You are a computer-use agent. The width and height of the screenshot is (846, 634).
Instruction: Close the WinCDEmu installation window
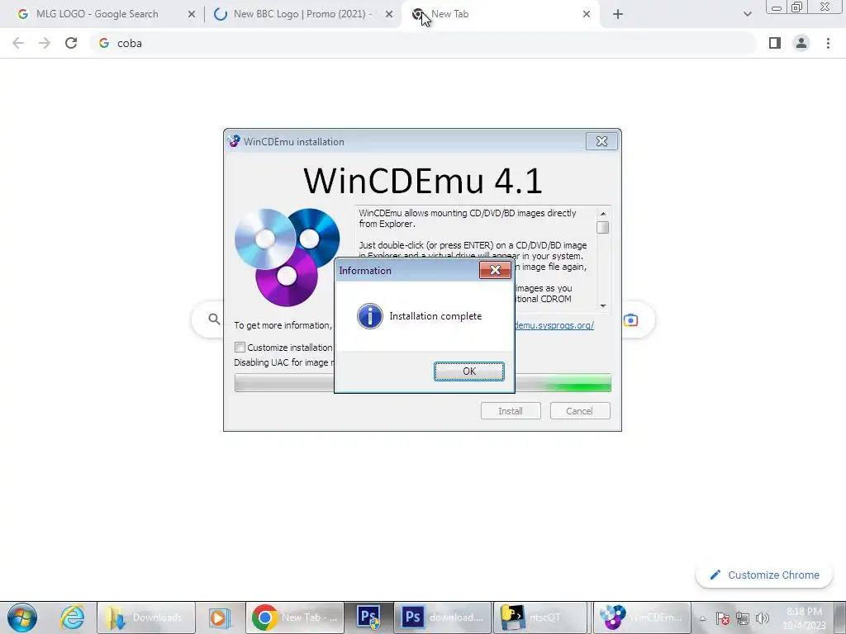601,141
